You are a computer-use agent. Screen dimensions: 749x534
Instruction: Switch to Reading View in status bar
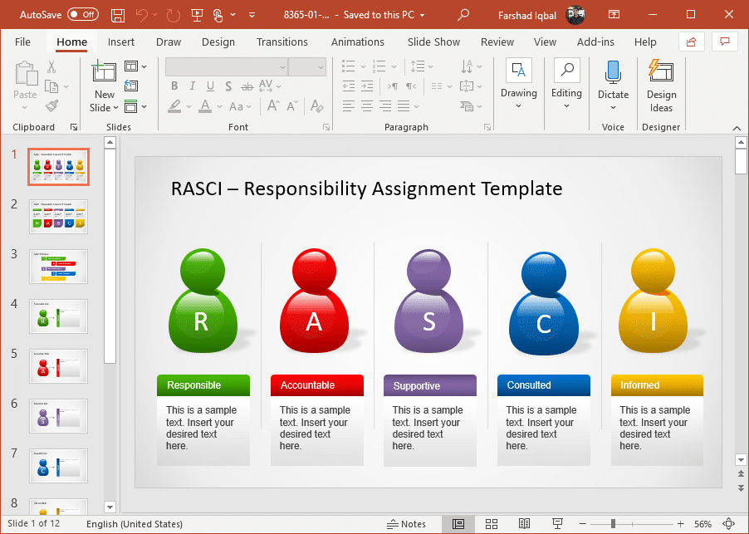pyautogui.click(x=524, y=523)
